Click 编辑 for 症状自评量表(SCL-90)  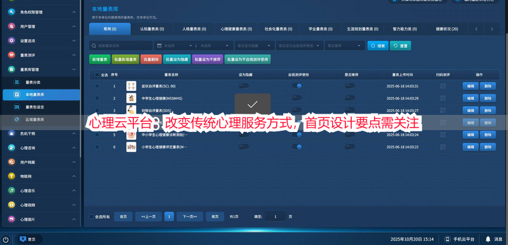471,86
